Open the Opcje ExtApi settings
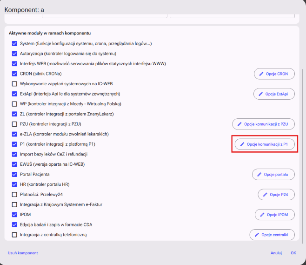 [274, 94]
